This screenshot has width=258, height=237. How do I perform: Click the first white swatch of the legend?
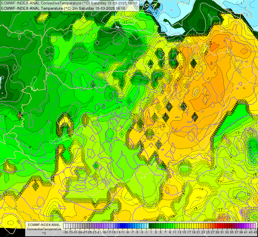pyautogui.click(x=65, y=226)
